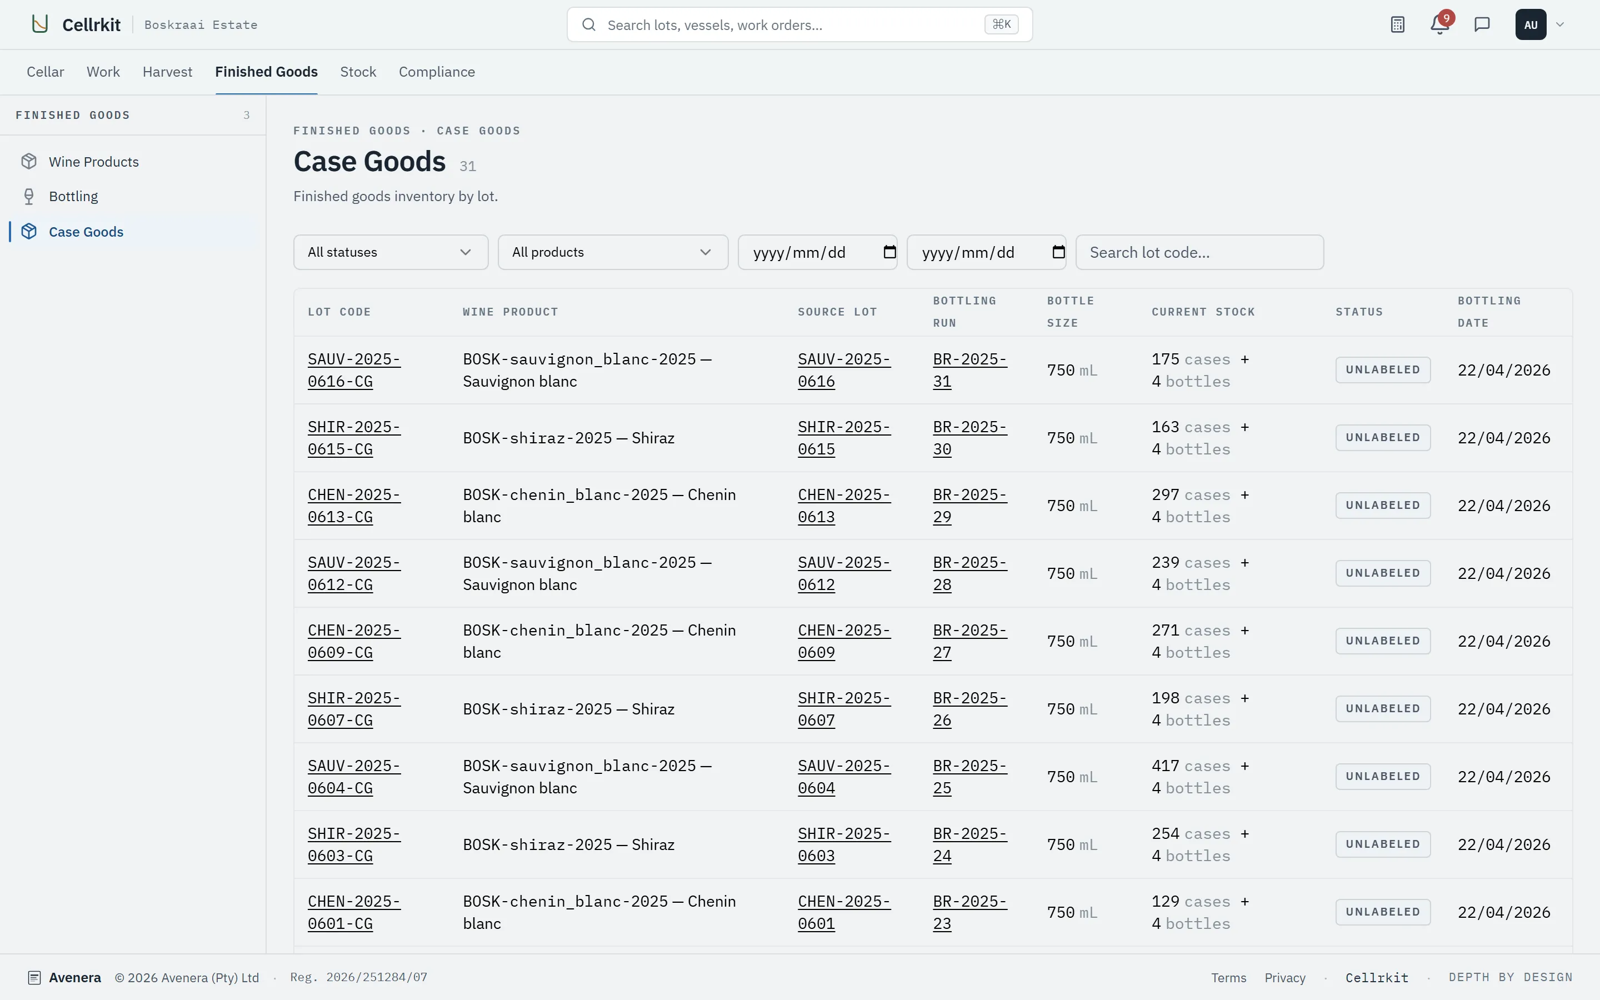The image size is (1600, 1000).
Task: Switch to the Work tab
Action: point(103,72)
